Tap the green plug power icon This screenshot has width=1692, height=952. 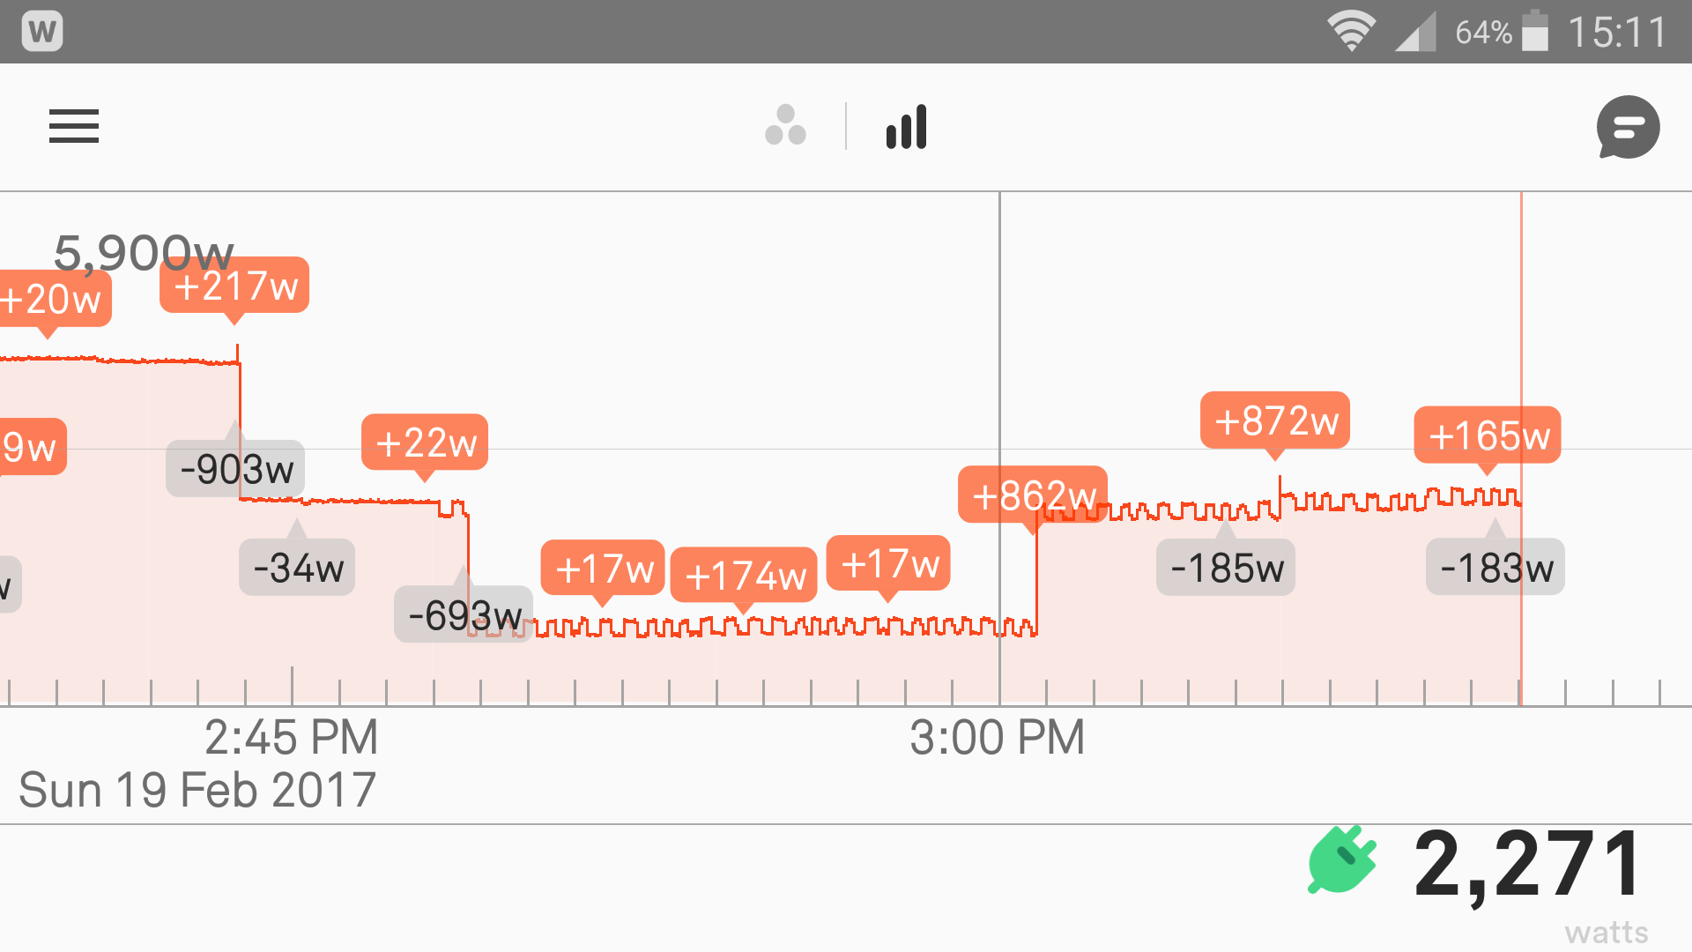point(1342,860)
